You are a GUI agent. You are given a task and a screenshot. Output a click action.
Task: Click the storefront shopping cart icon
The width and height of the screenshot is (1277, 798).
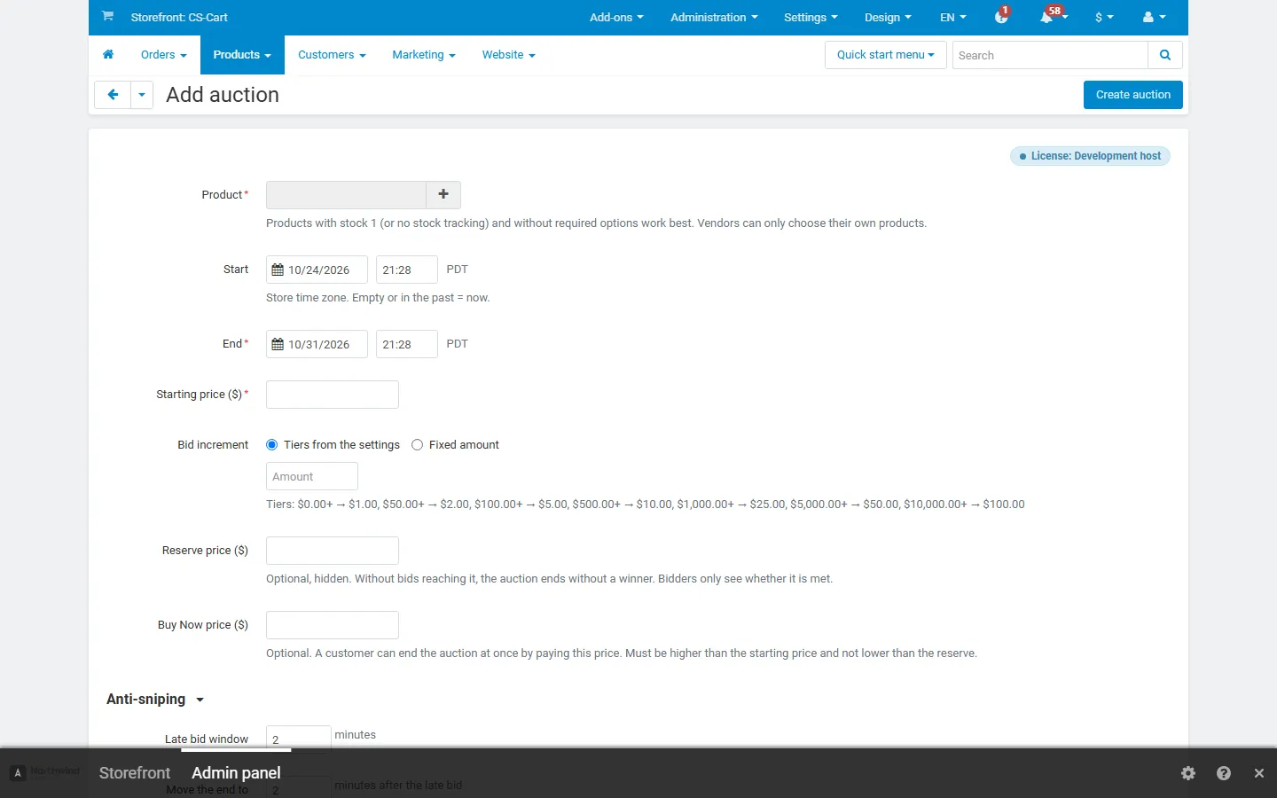click(x=107, y=16)
